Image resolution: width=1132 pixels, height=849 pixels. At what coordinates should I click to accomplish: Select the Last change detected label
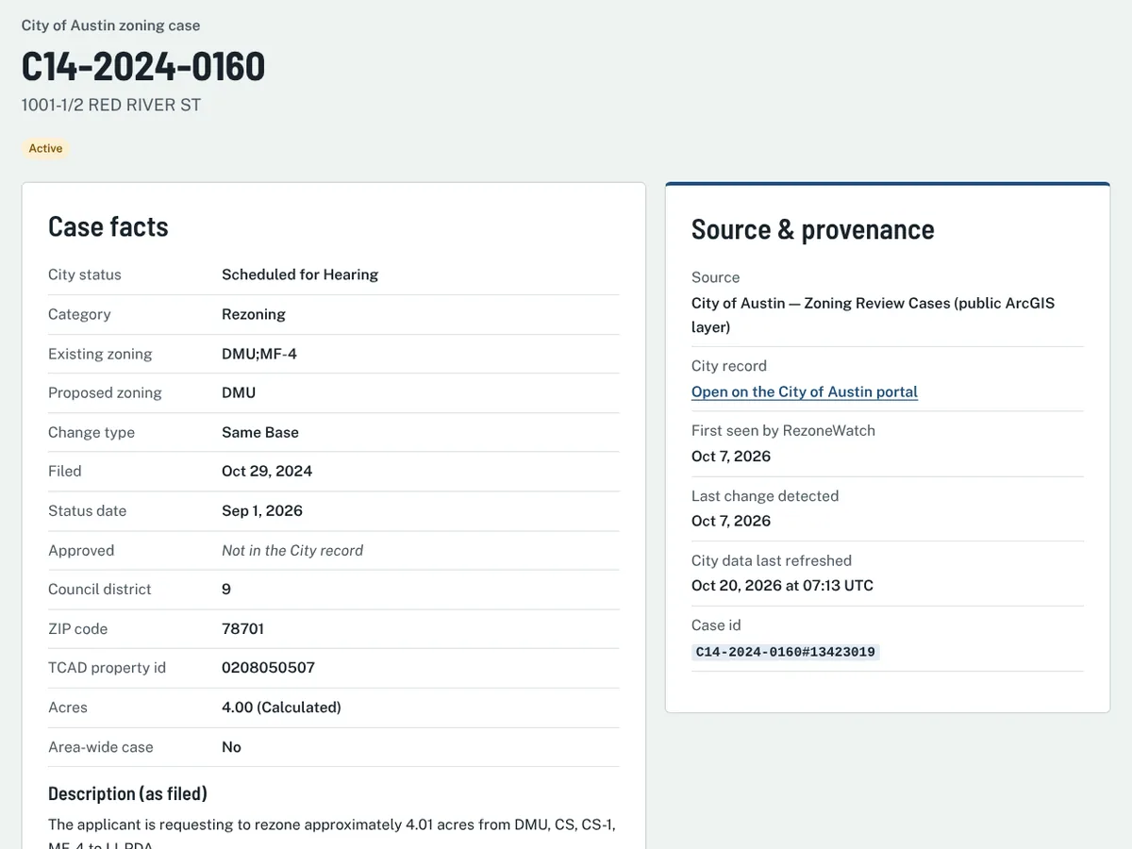click(765, 495)
